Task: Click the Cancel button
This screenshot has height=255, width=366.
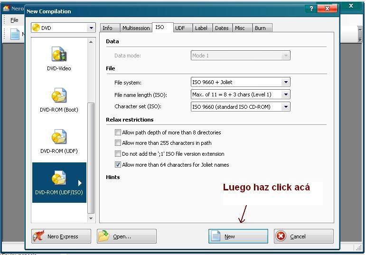Action: (304, 236)
